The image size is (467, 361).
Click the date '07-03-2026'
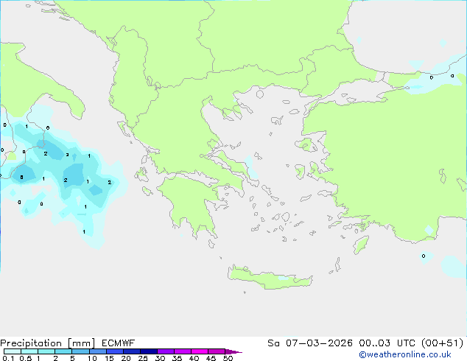[319, 343]
